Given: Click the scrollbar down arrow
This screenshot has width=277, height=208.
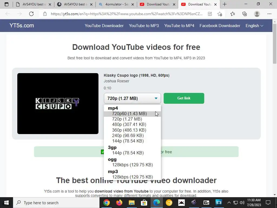Looking at the screenshot, I should coord(275,195).
